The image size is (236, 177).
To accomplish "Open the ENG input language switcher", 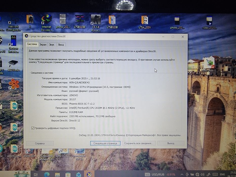I will click(222, 174).
